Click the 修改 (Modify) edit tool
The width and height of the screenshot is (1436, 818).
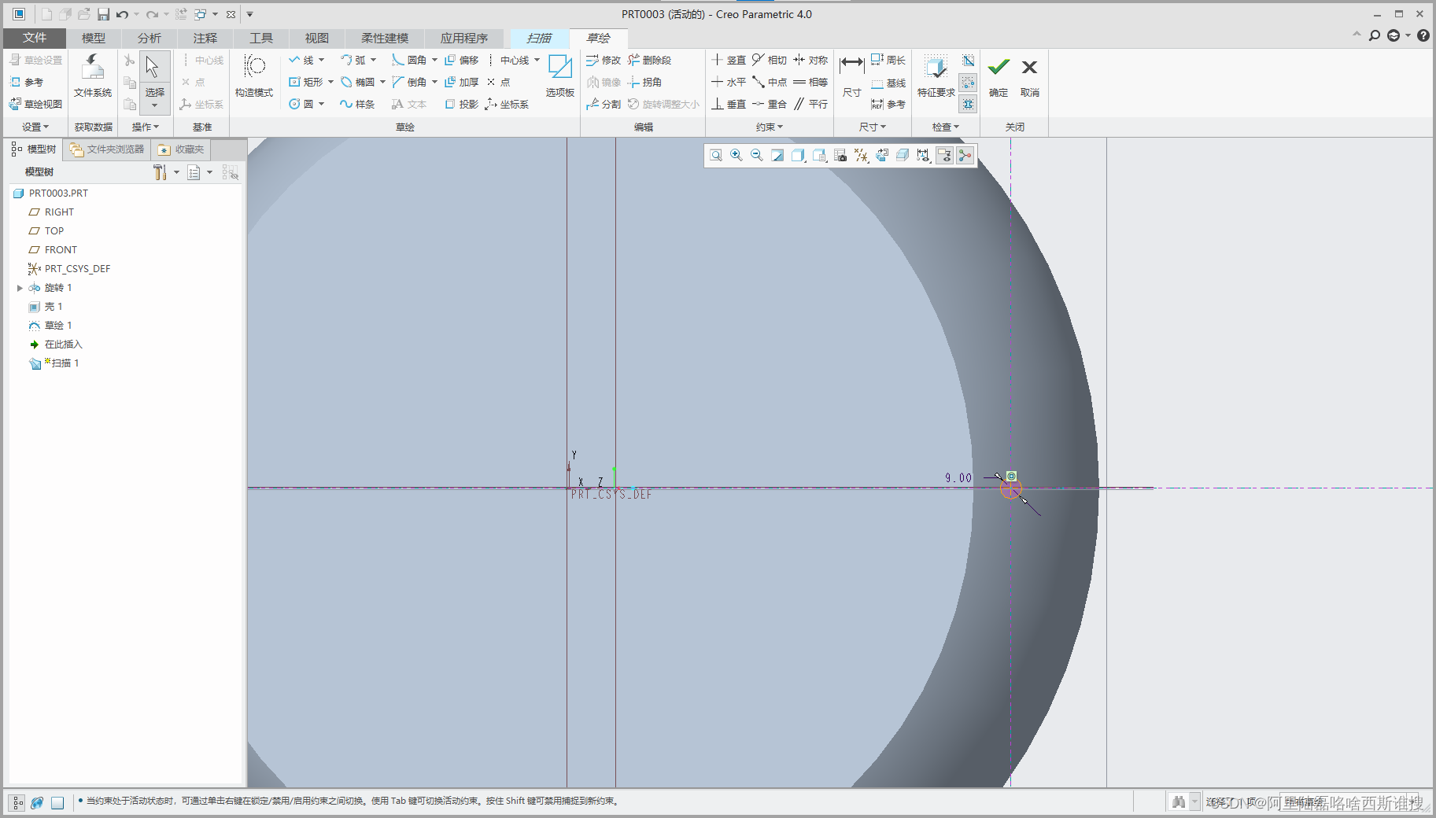pos(604,60)
